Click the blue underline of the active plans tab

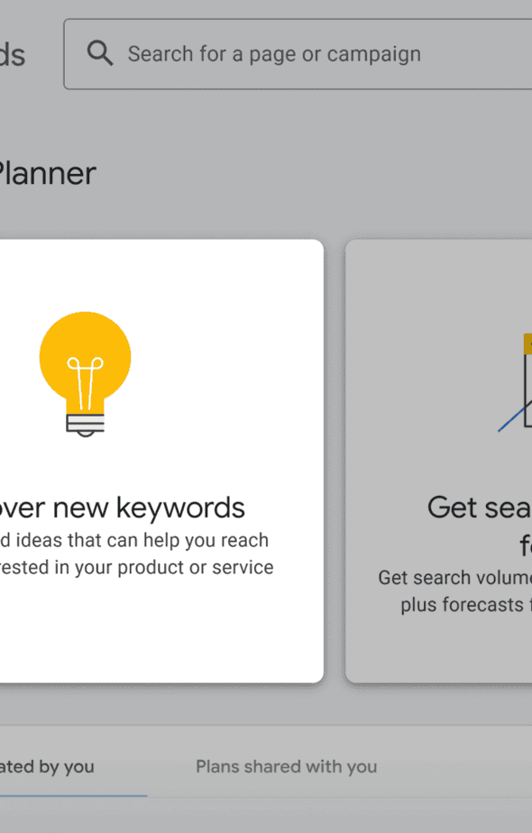tap(73, 795)
